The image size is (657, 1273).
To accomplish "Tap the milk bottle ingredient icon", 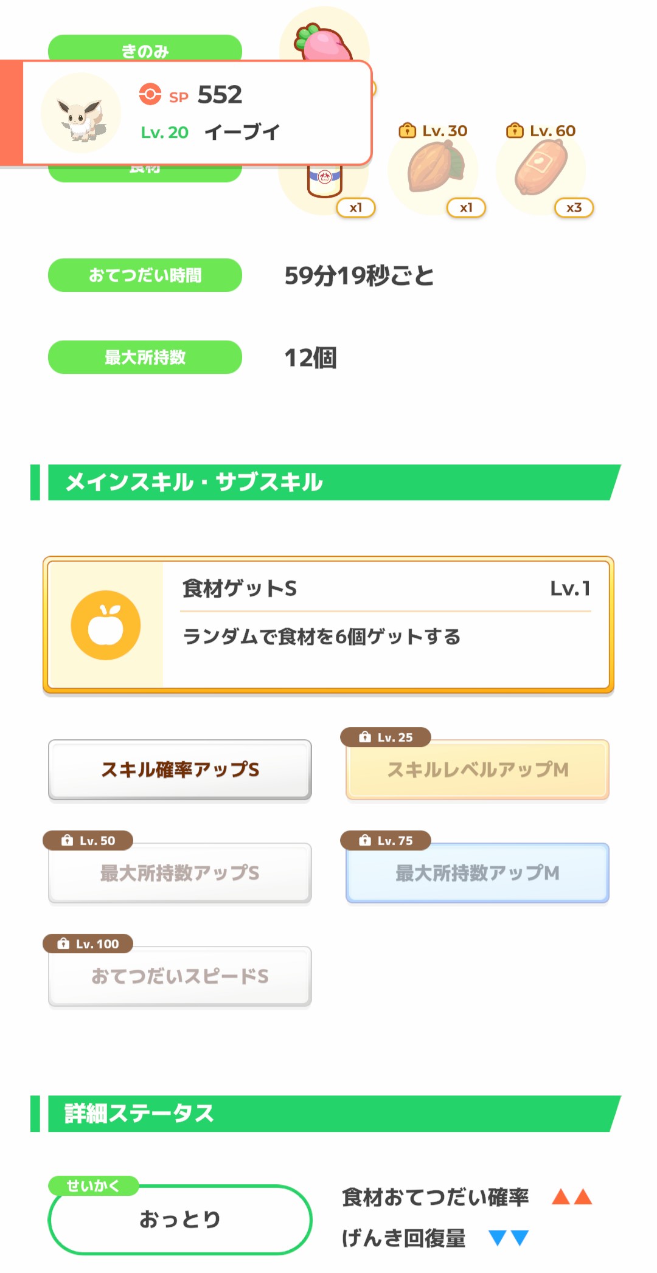I will point(324,181).
